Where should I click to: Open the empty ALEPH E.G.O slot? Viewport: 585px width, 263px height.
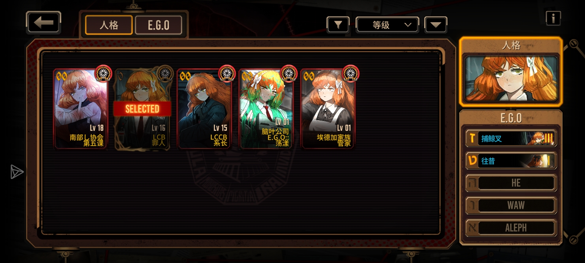pyautogui.click(x=511, y=228)
